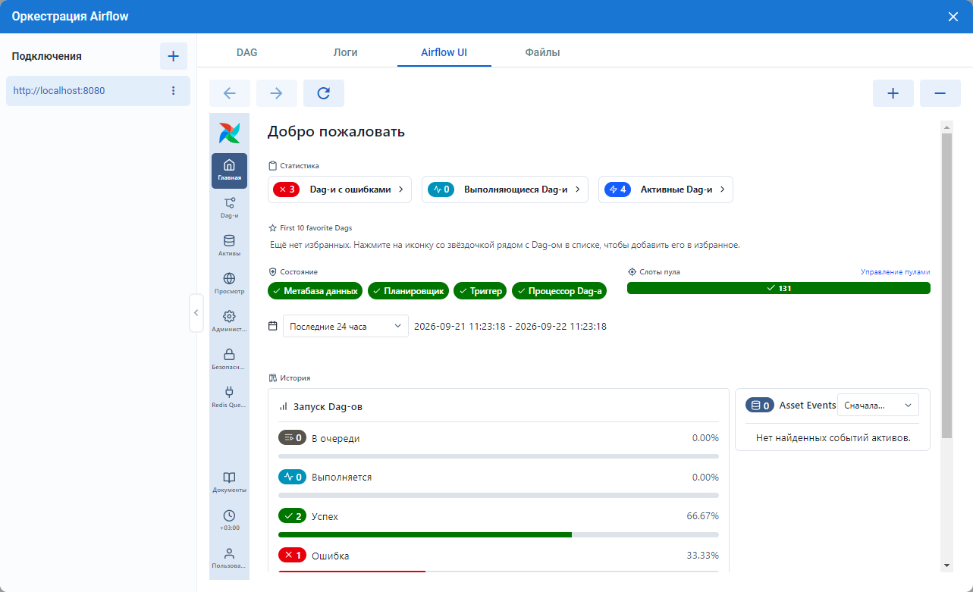Open Dag-и с ошибками statistics
The height and width of the screenshot is (592, 973).
[x=340, y=190]
